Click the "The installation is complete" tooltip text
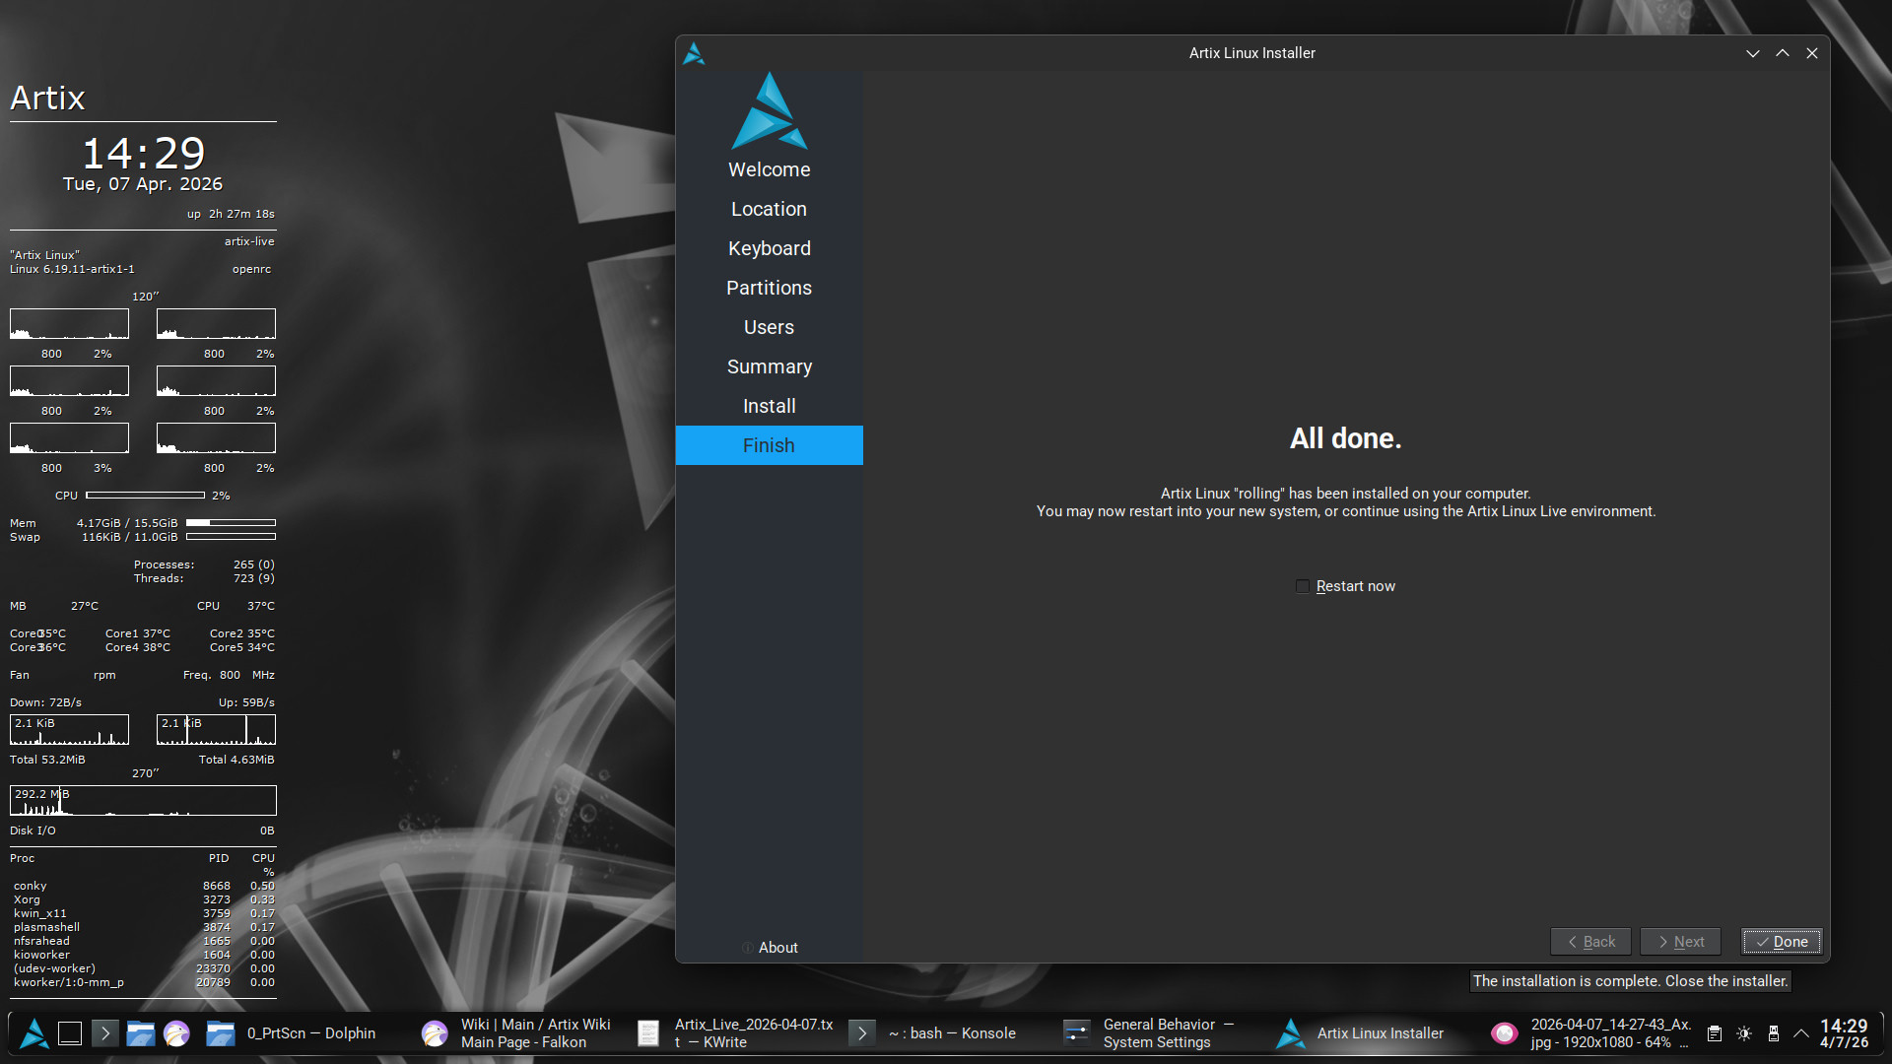The width and height of the screenshot is (1892, 1064). coord(1631,981)
